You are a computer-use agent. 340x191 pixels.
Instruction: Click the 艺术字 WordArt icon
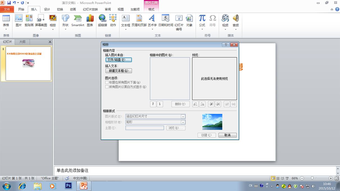coord(152,19)
